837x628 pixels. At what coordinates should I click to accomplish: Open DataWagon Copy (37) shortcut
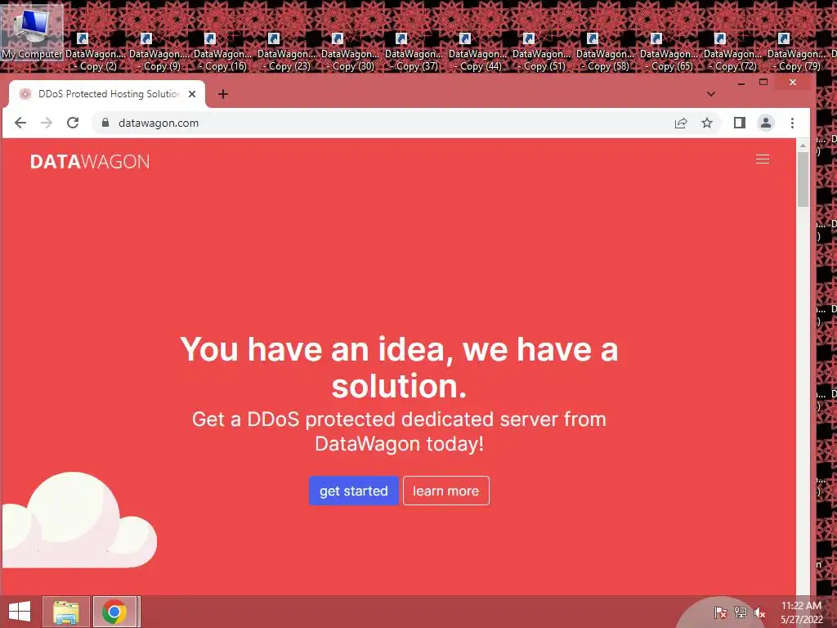414,52
